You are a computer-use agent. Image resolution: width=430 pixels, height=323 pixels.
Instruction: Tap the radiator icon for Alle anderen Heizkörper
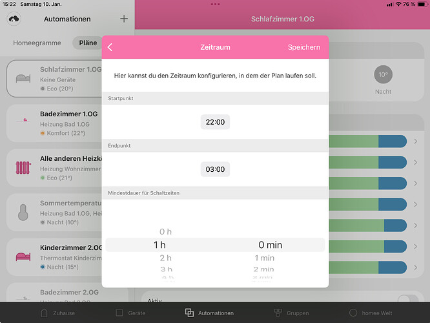(x=23, y=168)
